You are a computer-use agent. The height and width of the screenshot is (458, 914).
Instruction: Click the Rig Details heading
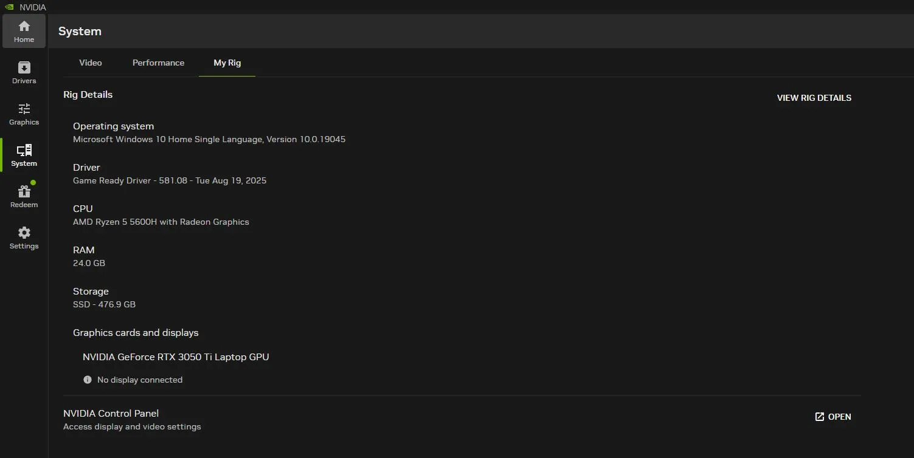click(88, 94)
